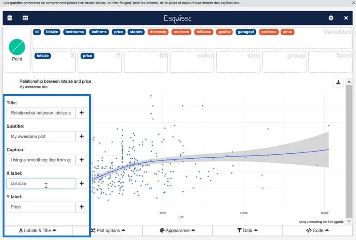Screen dimensions: 356x240
Task: Expand the Data filter menu
Action: point(247,231)
